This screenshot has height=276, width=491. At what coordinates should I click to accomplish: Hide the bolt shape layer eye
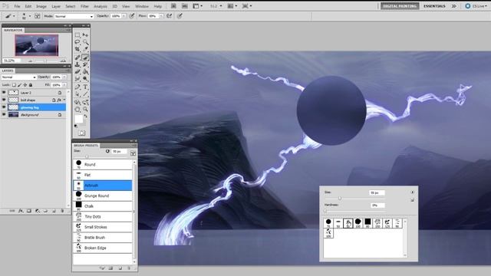pos(4,100)
